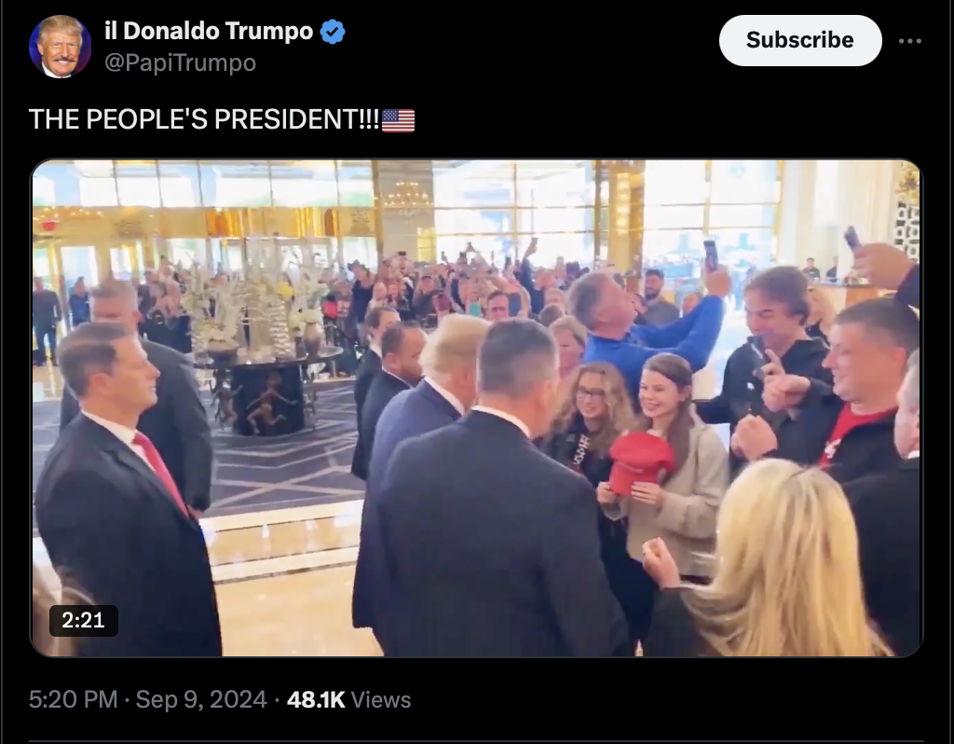Select THE PEOPLE'S PRESIDENT!!! post text
954x744 pixels.
[204, 119]
